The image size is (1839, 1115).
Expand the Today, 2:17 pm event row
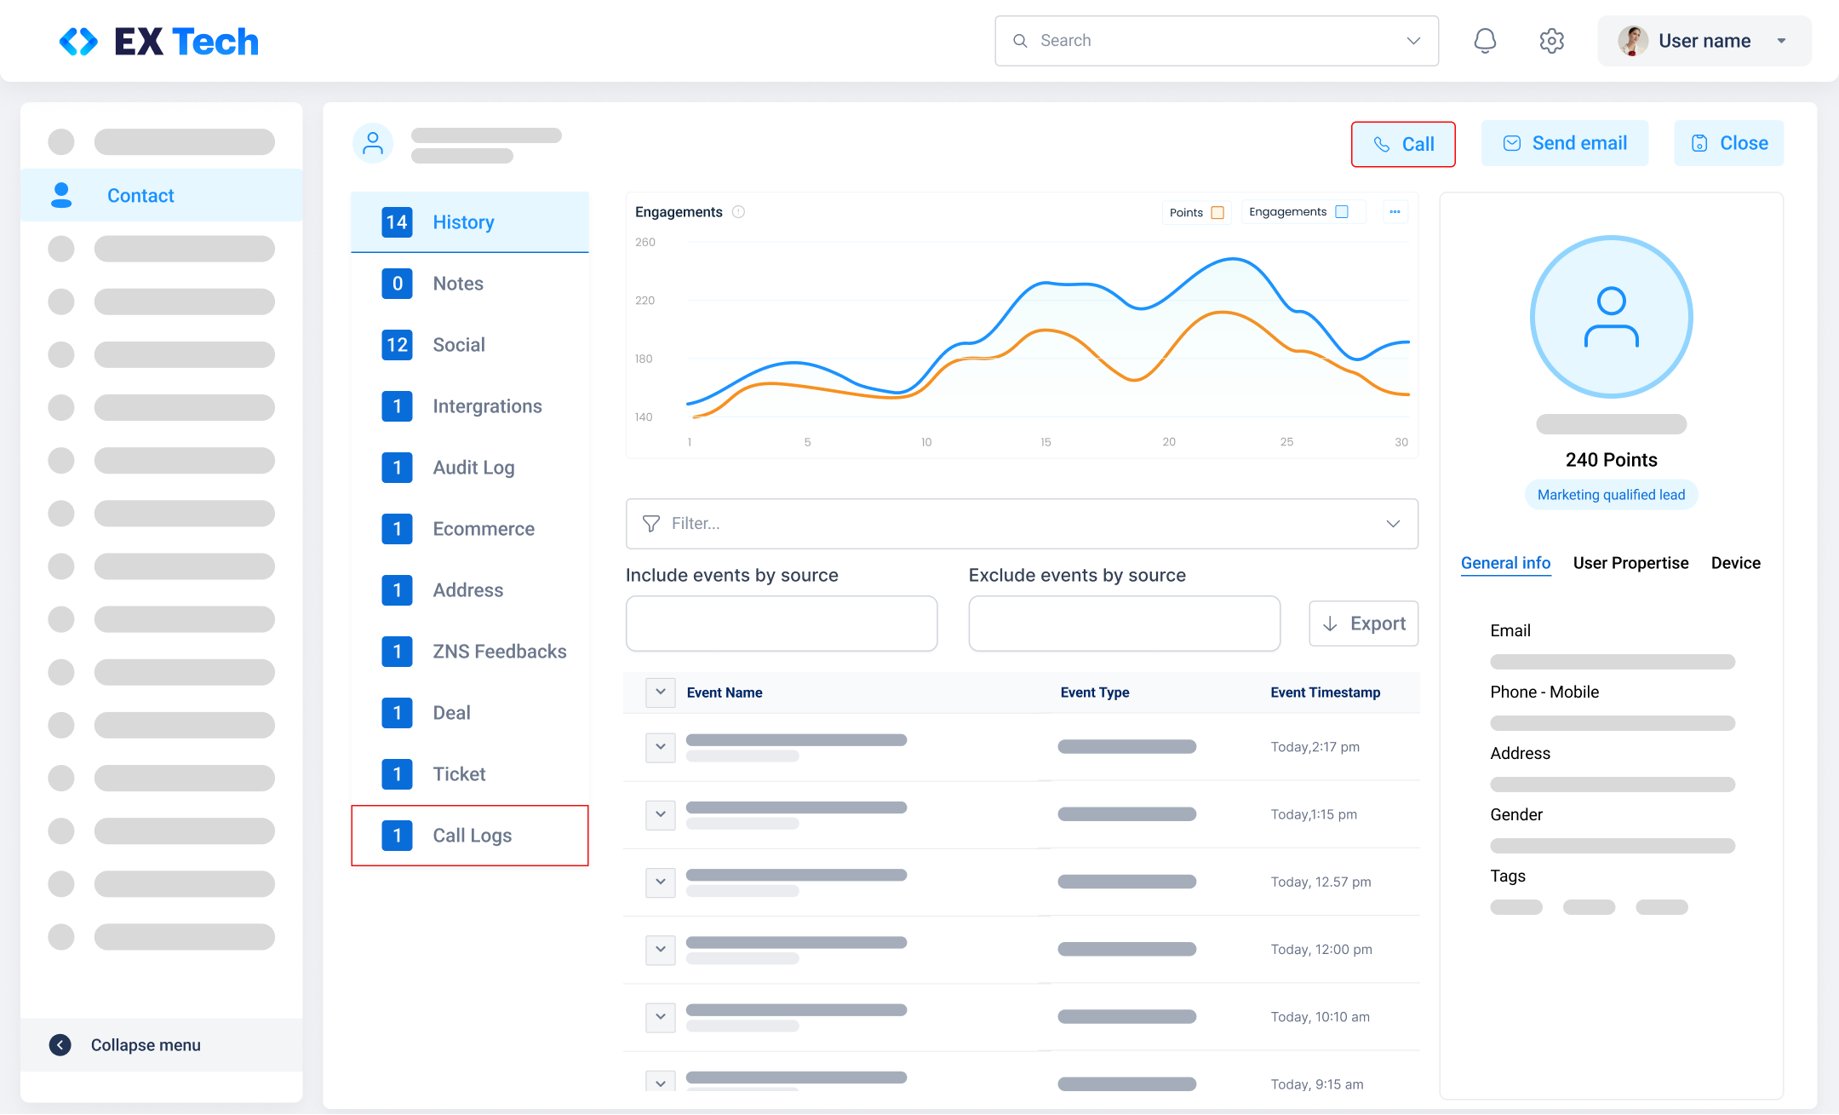coord(661,747)
